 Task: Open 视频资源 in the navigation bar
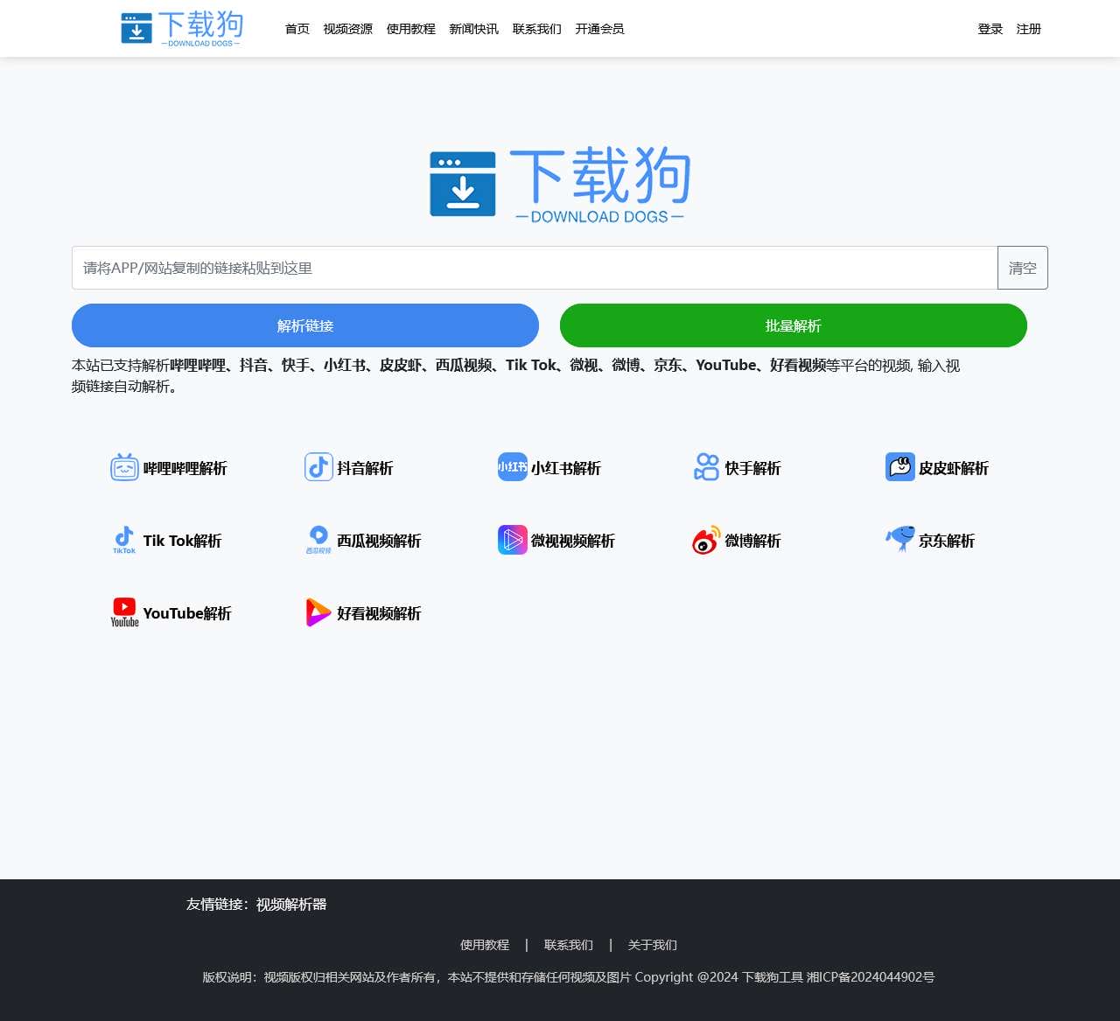pyautogui.click(x=348, y=29)
